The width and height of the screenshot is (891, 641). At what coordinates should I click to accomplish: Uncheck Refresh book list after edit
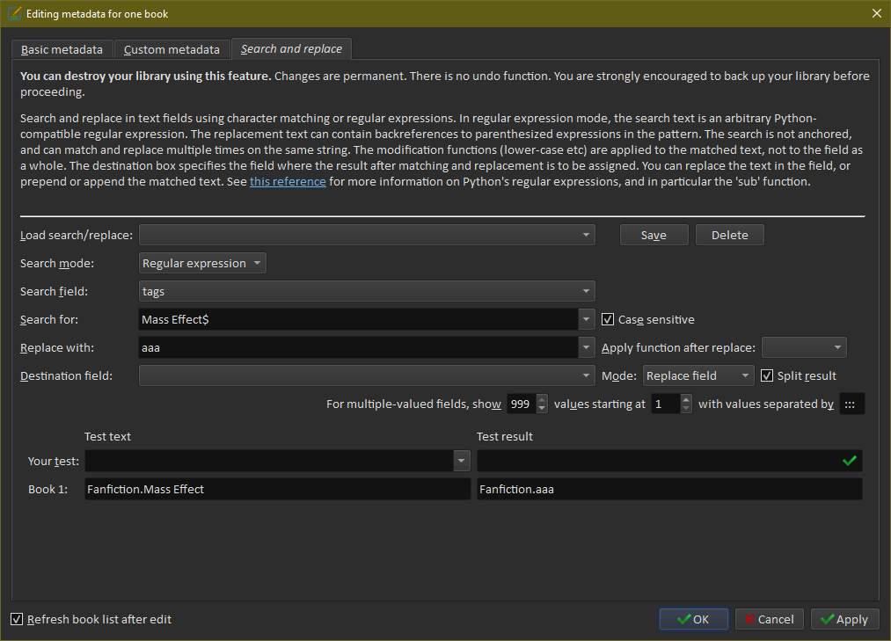(17, 619)
